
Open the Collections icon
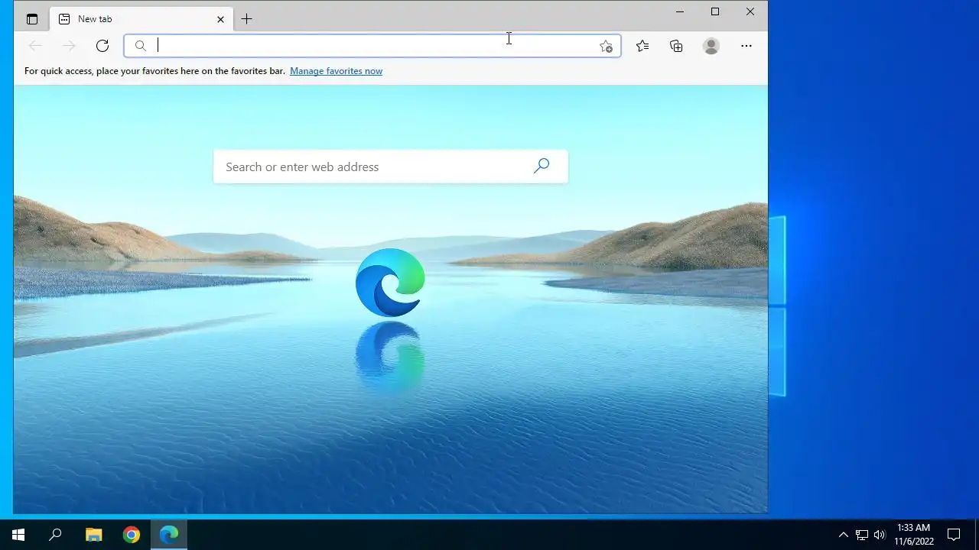(x=676, y=46)
